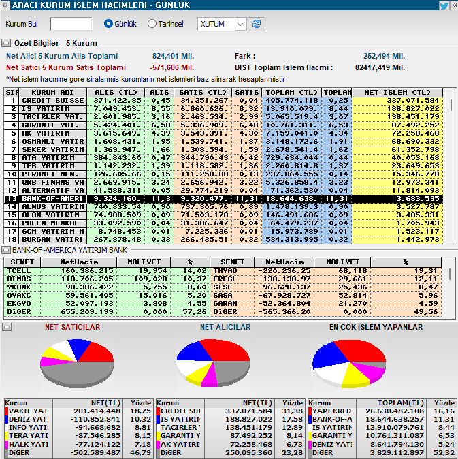458x459 pixels.
Task: Click the SIR column header
Action: click(x=12, y=92)
